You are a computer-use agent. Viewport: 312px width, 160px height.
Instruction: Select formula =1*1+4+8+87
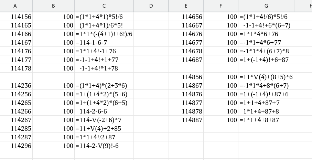266,120
